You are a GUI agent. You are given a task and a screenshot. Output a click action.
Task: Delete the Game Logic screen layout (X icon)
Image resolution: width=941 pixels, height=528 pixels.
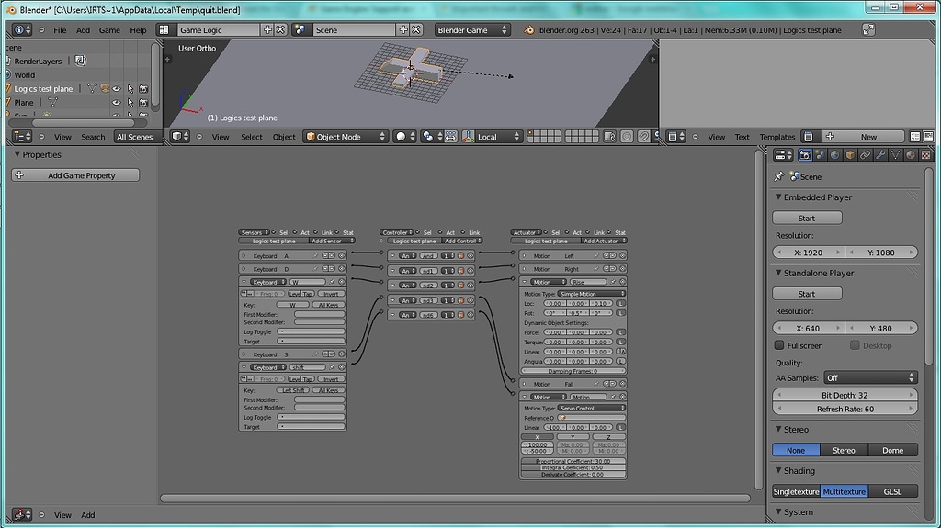pos(280,30)
